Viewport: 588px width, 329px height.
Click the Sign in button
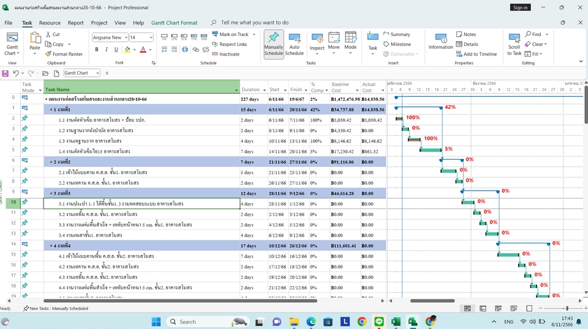pos(520,7)
